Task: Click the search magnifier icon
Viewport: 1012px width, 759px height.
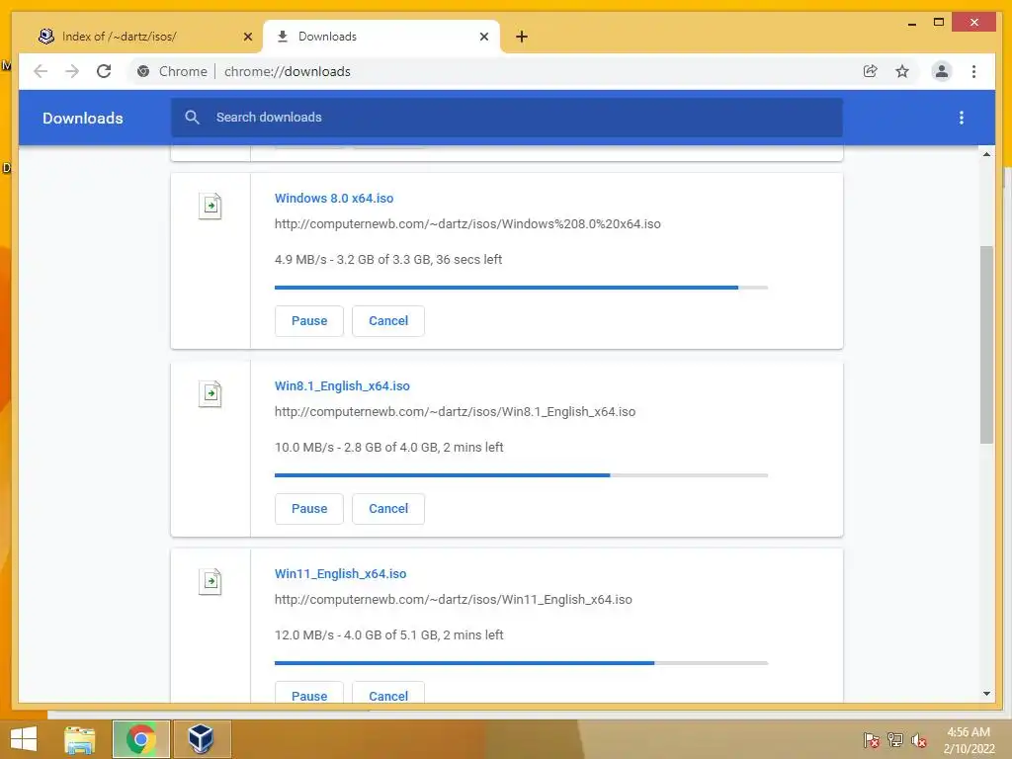Action: 192,118
